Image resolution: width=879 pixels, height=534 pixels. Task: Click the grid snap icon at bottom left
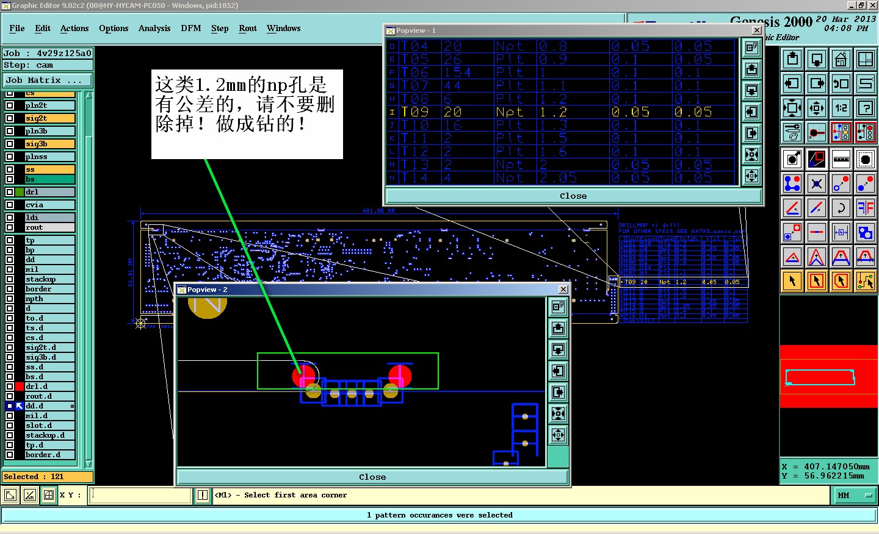pyautogui.click(x=49, y=496)
